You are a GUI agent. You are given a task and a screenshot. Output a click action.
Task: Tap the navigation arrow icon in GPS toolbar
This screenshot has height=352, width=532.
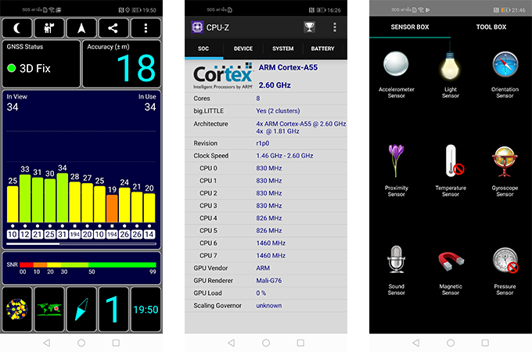(x=81, y=28)
